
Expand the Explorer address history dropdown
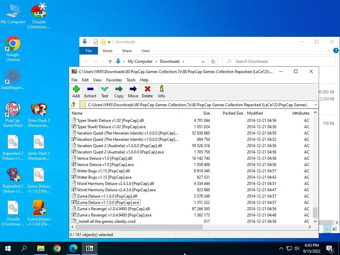click(203, 61)
